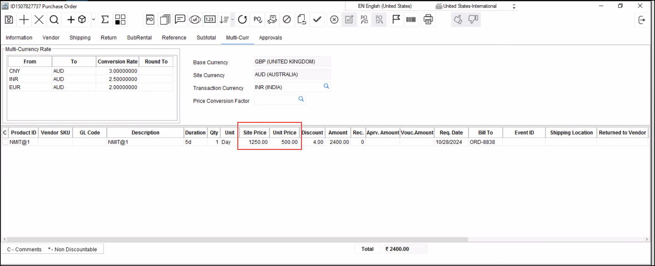The width and height of the screenshot is (655, 266).
Task: Expand the sort dropdown arrow
Action: (232, 20)
